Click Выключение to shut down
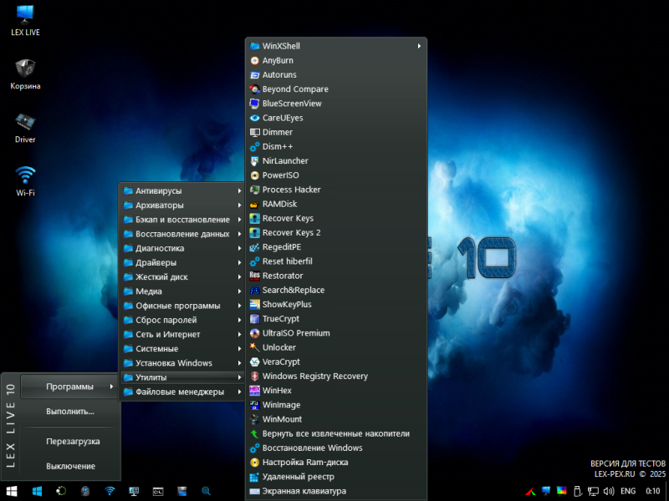Image resolution: width=669 pixels, height=501 pixels. [70, 466]
